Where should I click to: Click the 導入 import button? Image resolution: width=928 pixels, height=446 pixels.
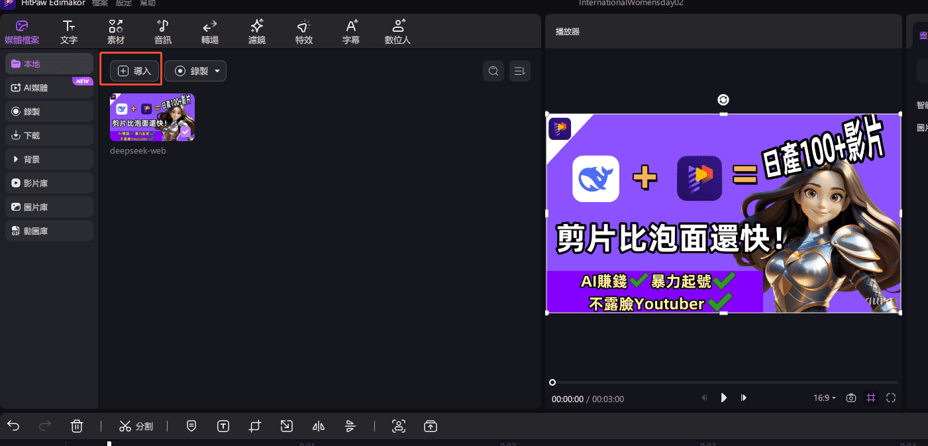click(130, 70)
